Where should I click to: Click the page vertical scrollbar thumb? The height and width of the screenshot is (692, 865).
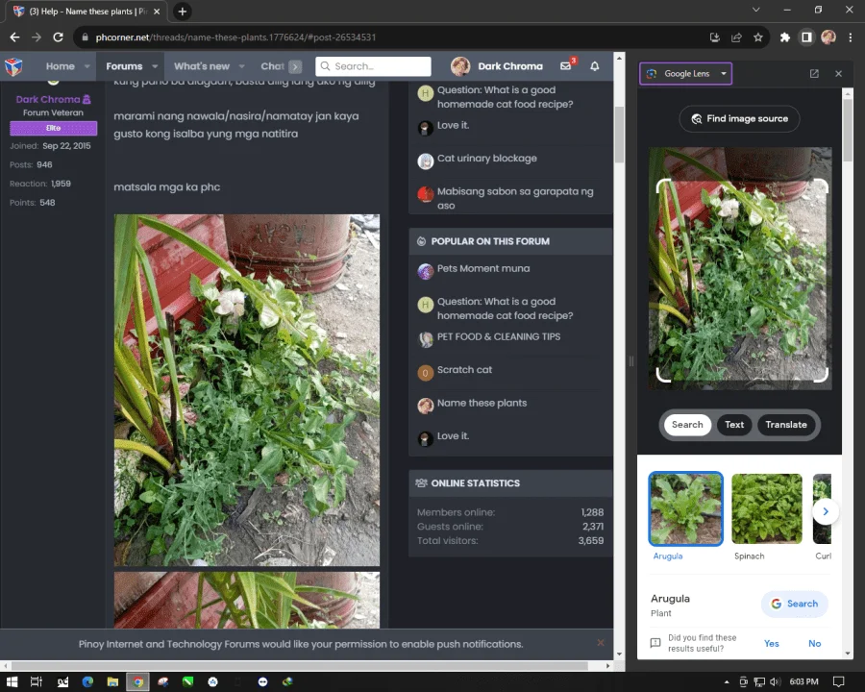pos(619,135)
